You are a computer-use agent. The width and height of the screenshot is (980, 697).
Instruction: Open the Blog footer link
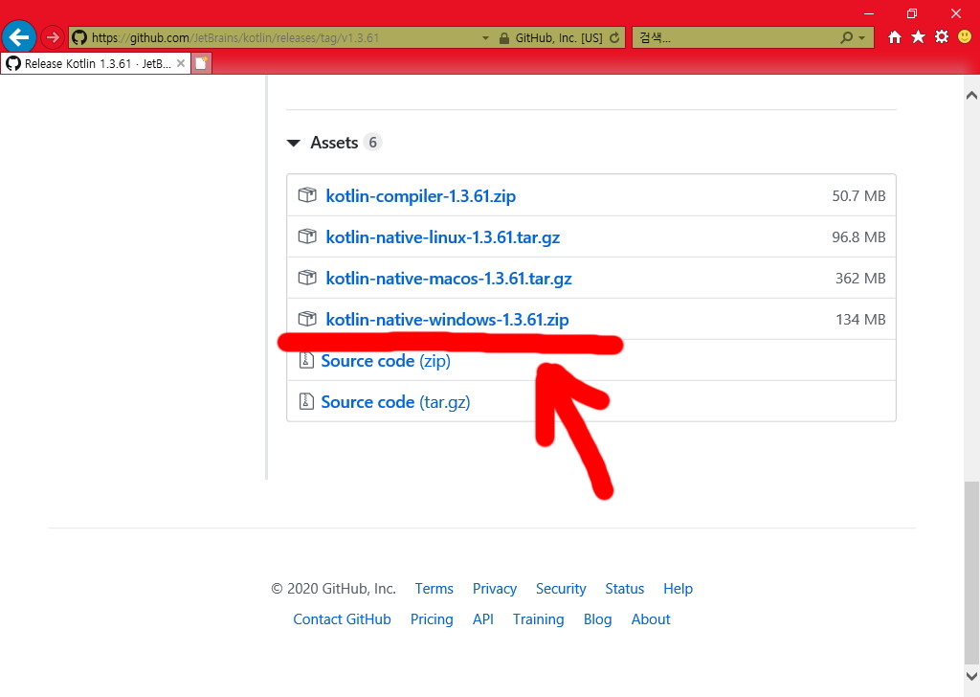tap(597, 619)
